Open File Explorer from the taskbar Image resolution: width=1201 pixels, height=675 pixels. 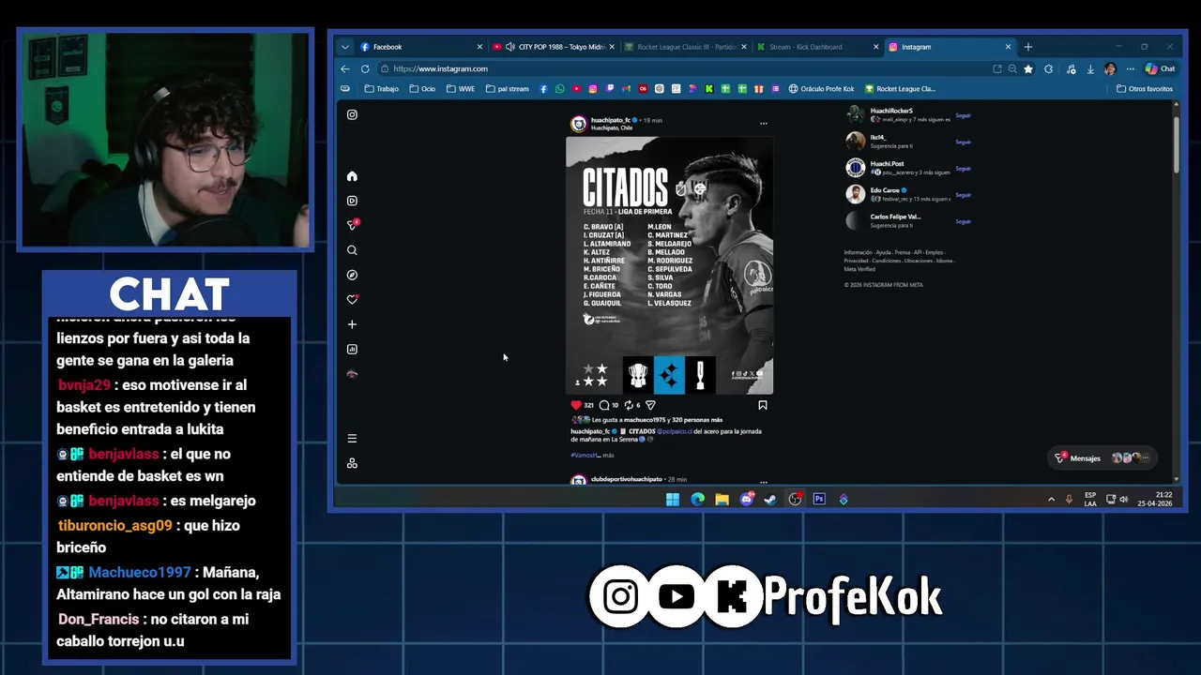722,499
